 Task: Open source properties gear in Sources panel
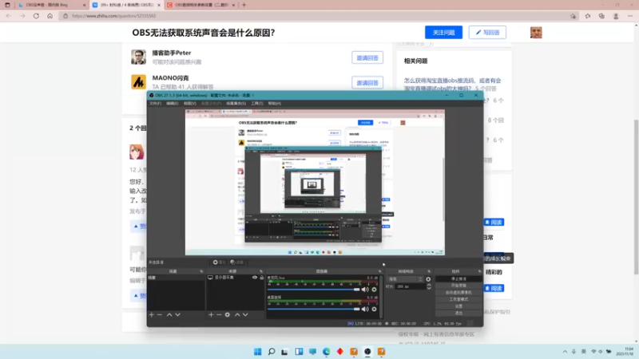[228, 314]
